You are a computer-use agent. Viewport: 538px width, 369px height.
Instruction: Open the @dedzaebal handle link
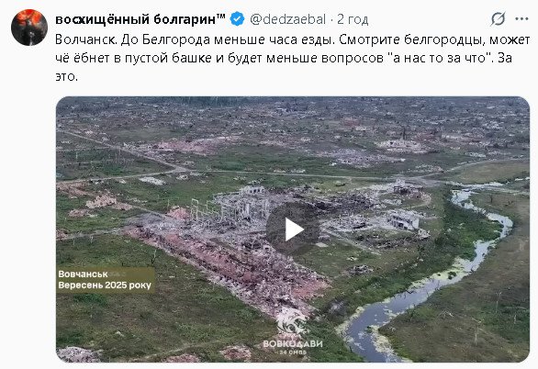coord(287,19)
